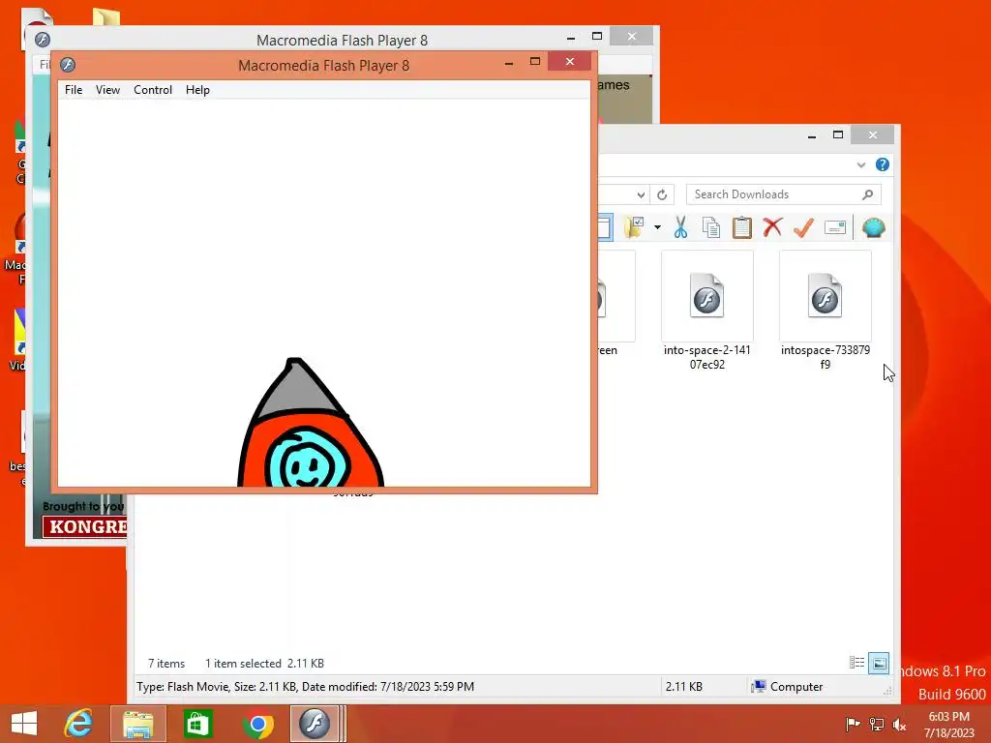Maximize the front Flash Player window

(x=534, y=61)
